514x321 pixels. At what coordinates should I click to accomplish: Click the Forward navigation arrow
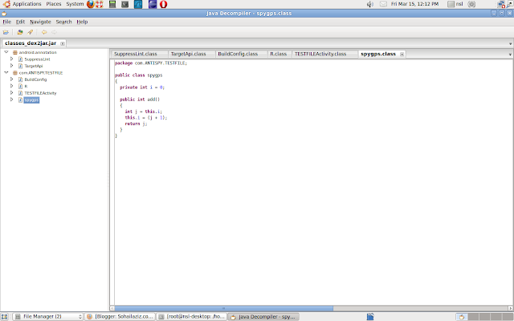54,32
